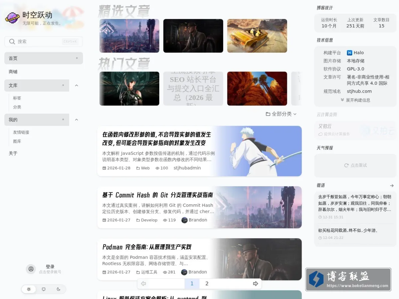Expand 展开构建信息 build details

click(355, 100)
